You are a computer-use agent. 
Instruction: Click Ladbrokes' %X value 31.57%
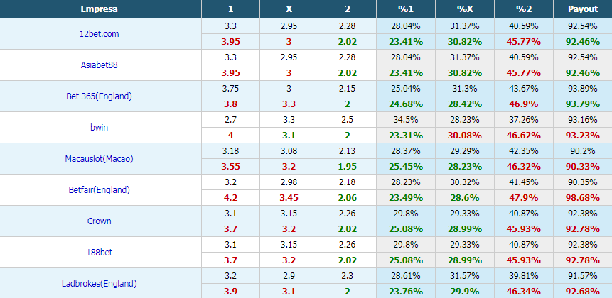(464, 275)
